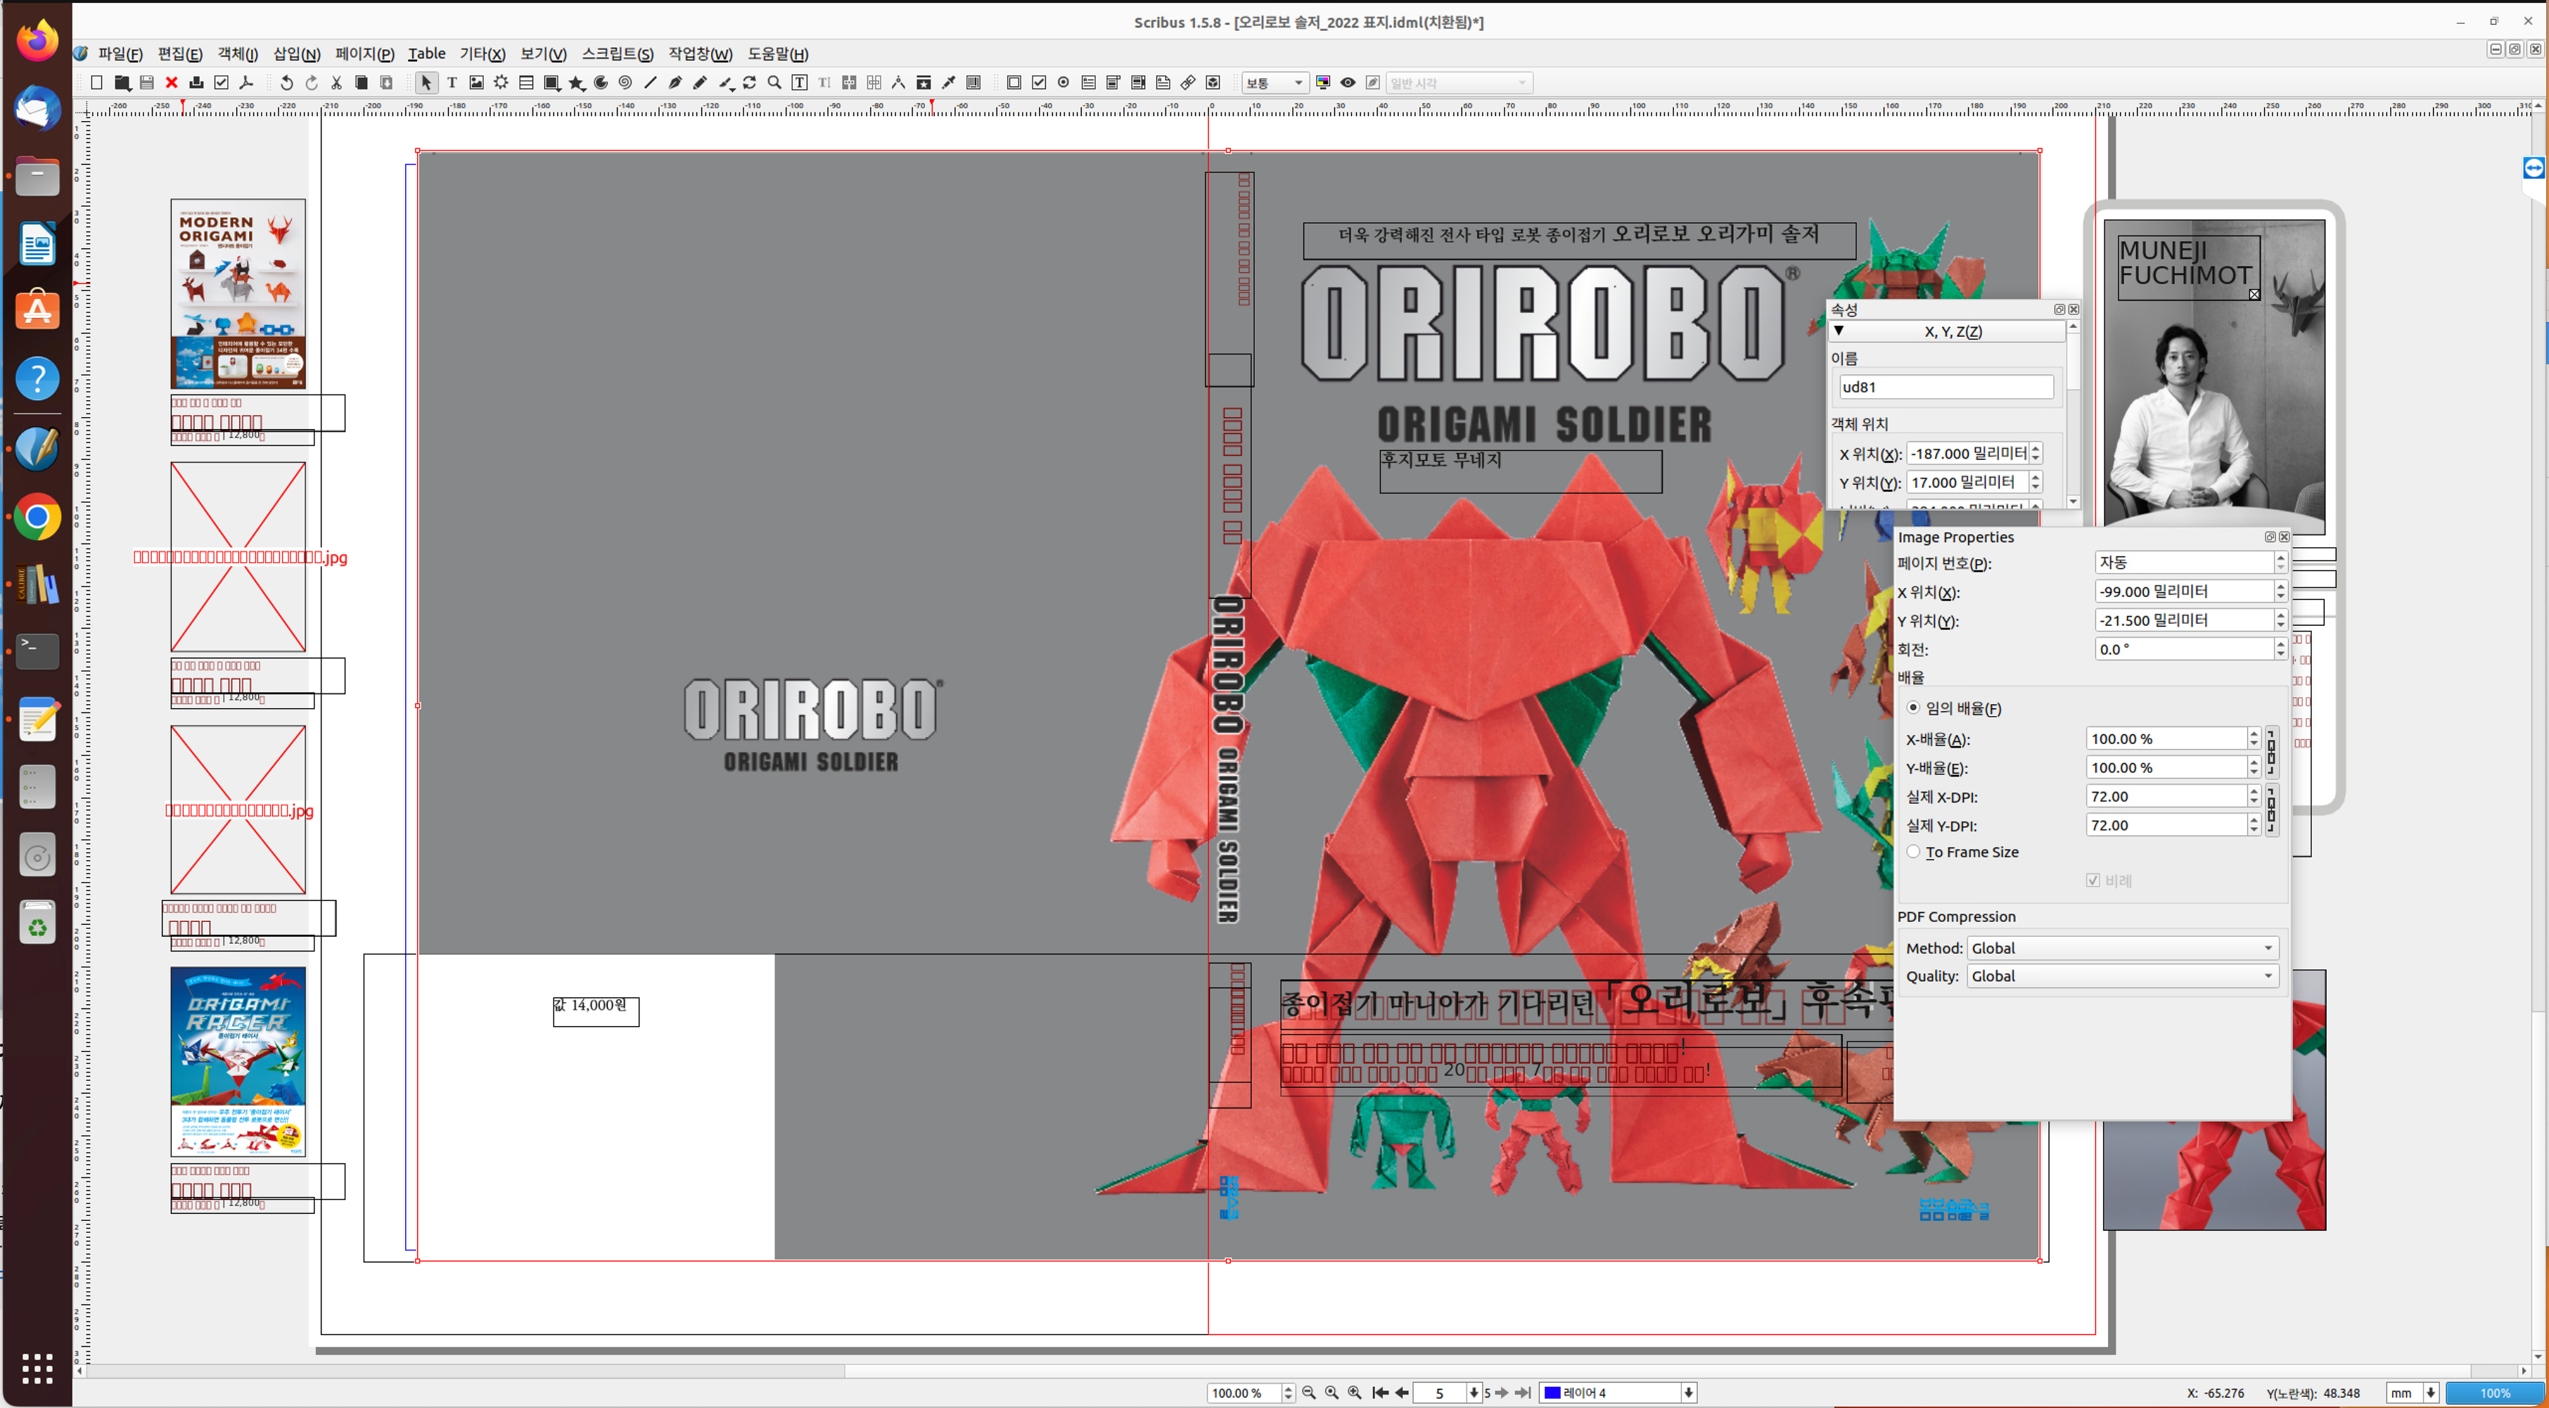Open the PDF Compression Quality dropdown
Screen dimensions: 2549x1408
2123,975
